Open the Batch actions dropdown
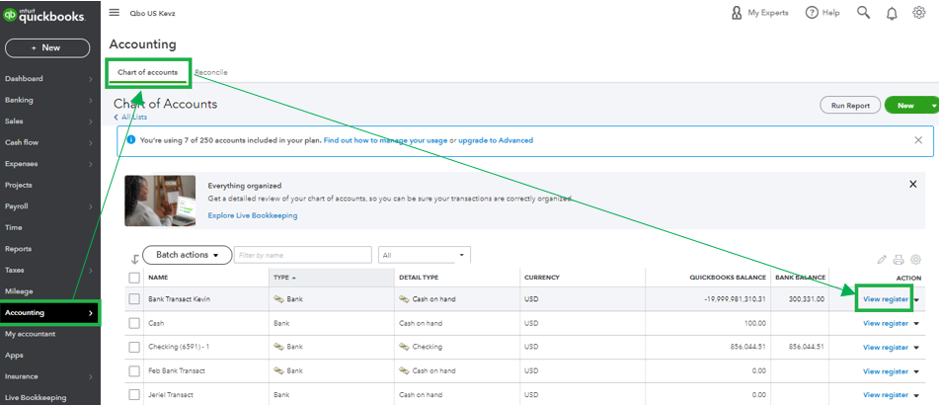This screenshot has width=940, height=405. pyautogui.click(x=187, y=255)
